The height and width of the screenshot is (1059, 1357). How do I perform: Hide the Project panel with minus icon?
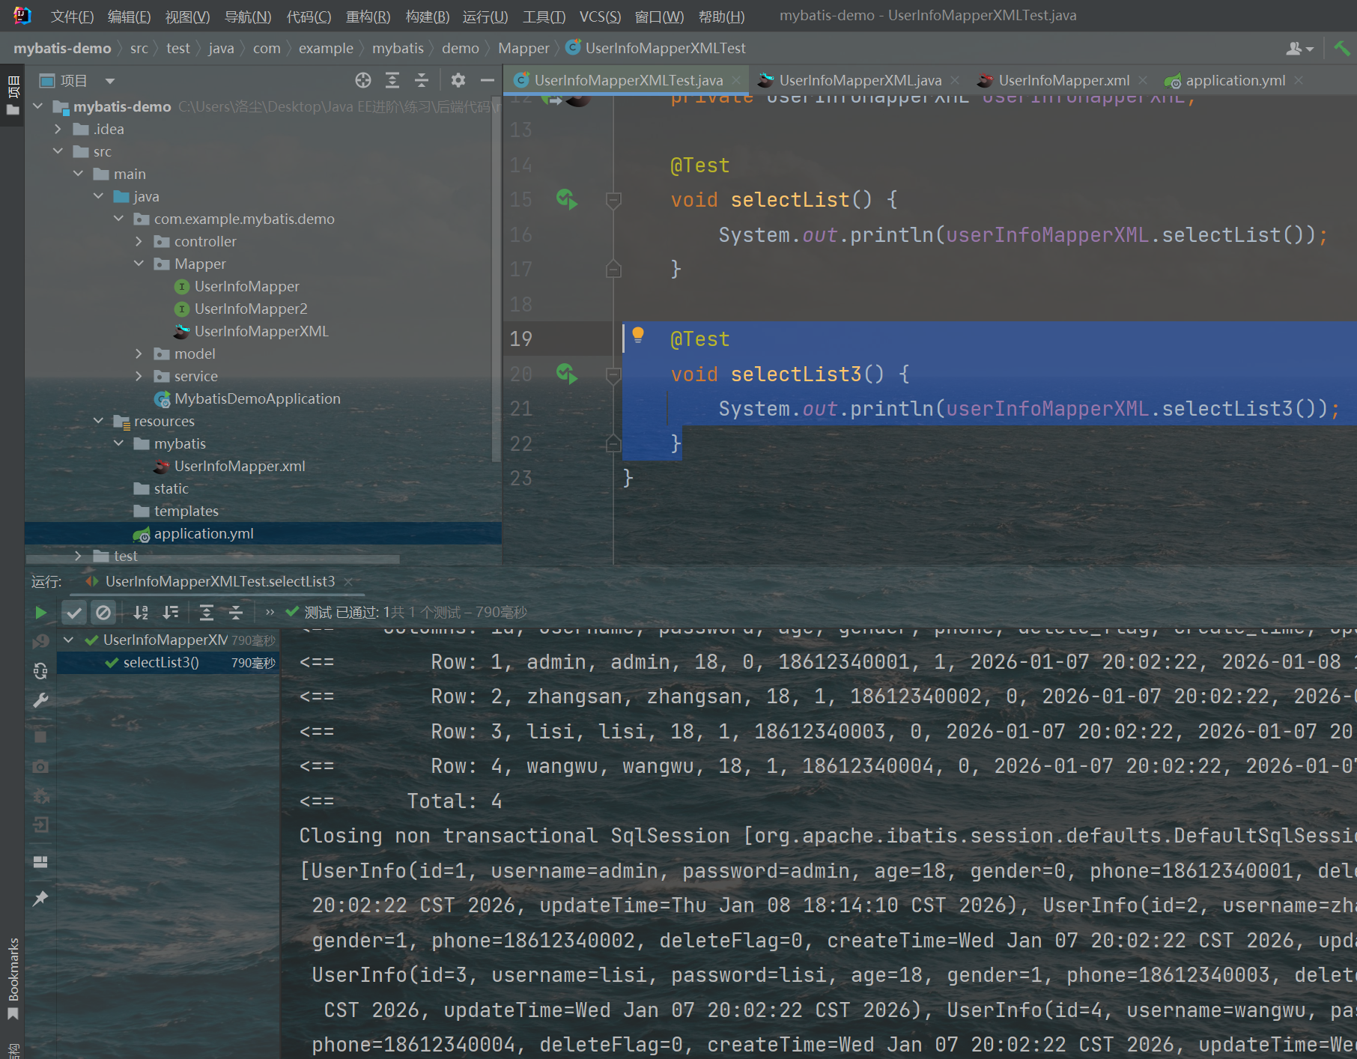[x=488, y=80]
